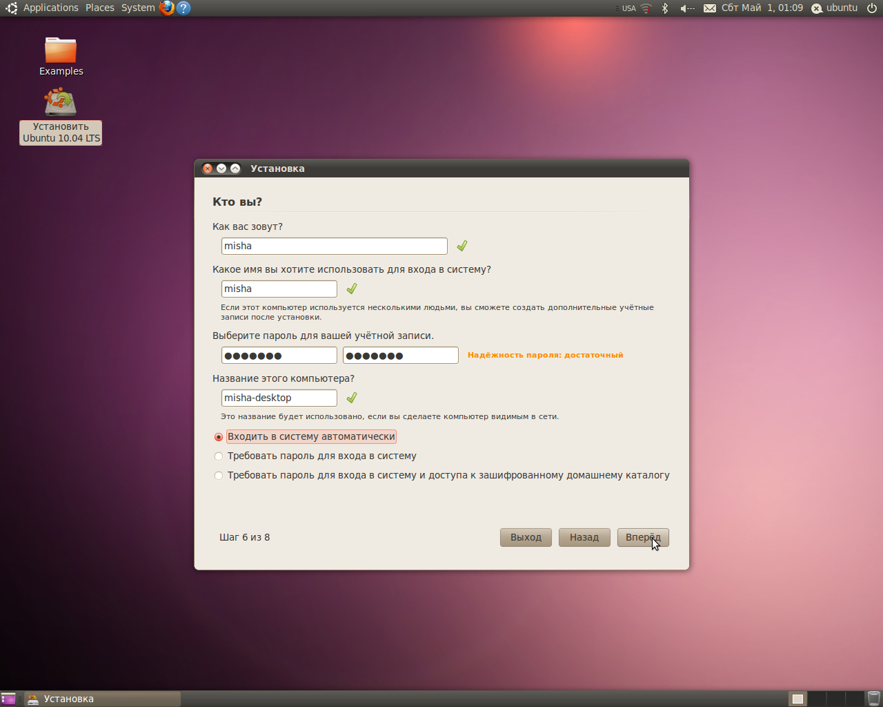Open the System menu
The image size is (883, 707).
pyautogui.click(x=138, y=8)
